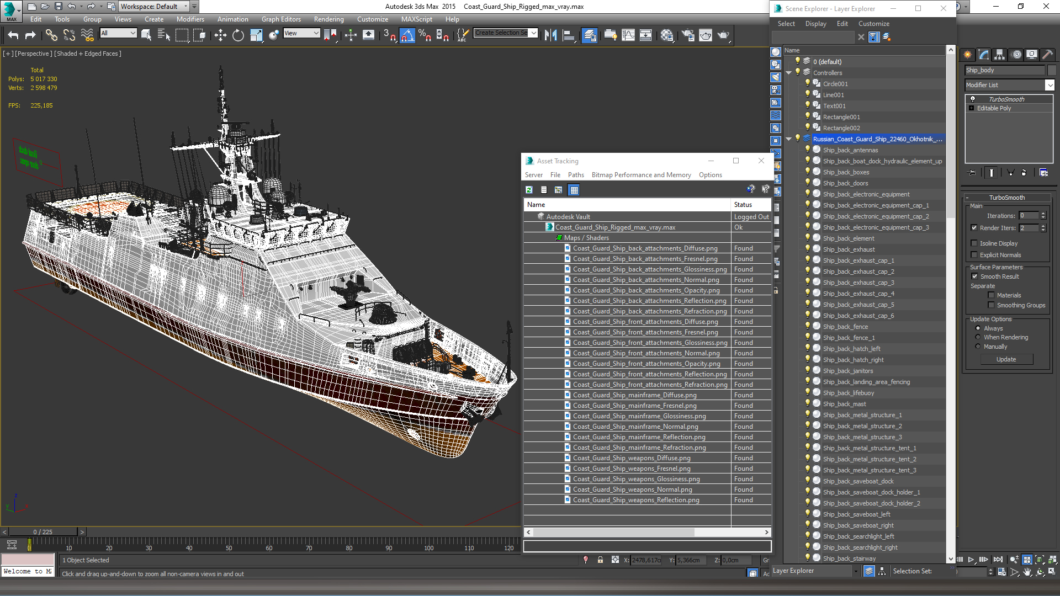Click the Selection Lock toggle padlock
This screenshot has height=596, width=1060.
(x=600, y=560)
